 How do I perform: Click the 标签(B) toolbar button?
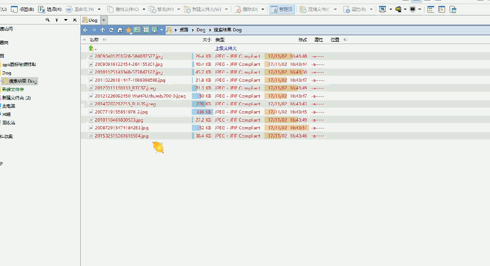pos(22,10)
